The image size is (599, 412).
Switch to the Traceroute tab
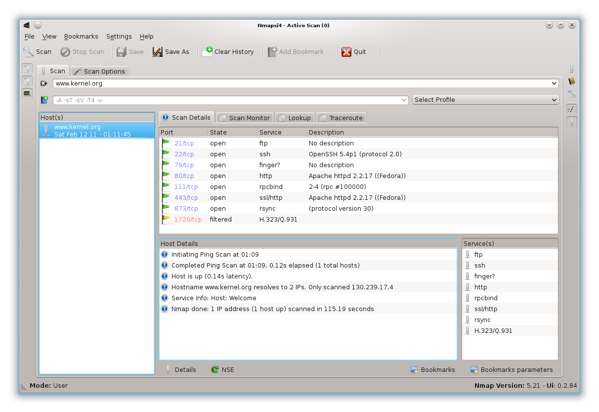pos(341,118)
